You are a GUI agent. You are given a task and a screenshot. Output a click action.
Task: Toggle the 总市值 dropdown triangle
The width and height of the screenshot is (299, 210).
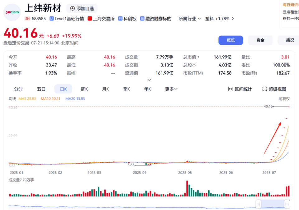[x=198, y=57]
